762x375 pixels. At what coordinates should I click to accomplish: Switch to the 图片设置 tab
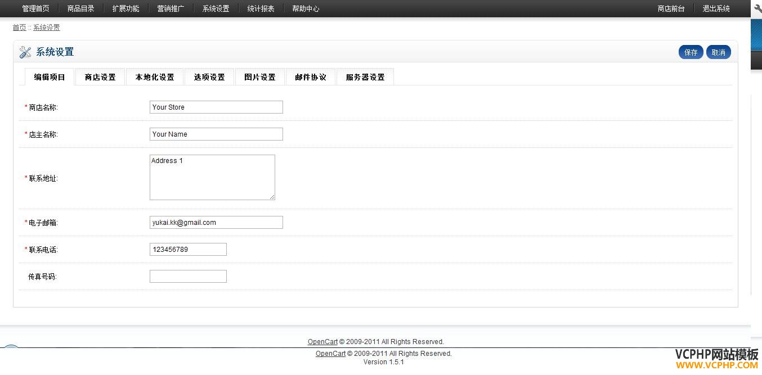(x=260, y=77)
